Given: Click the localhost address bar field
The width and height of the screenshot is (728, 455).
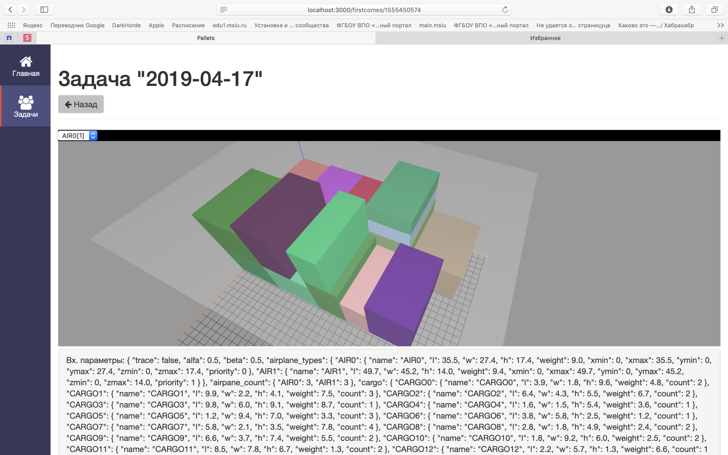Looking at the screenshot, I should pos(364,10).
